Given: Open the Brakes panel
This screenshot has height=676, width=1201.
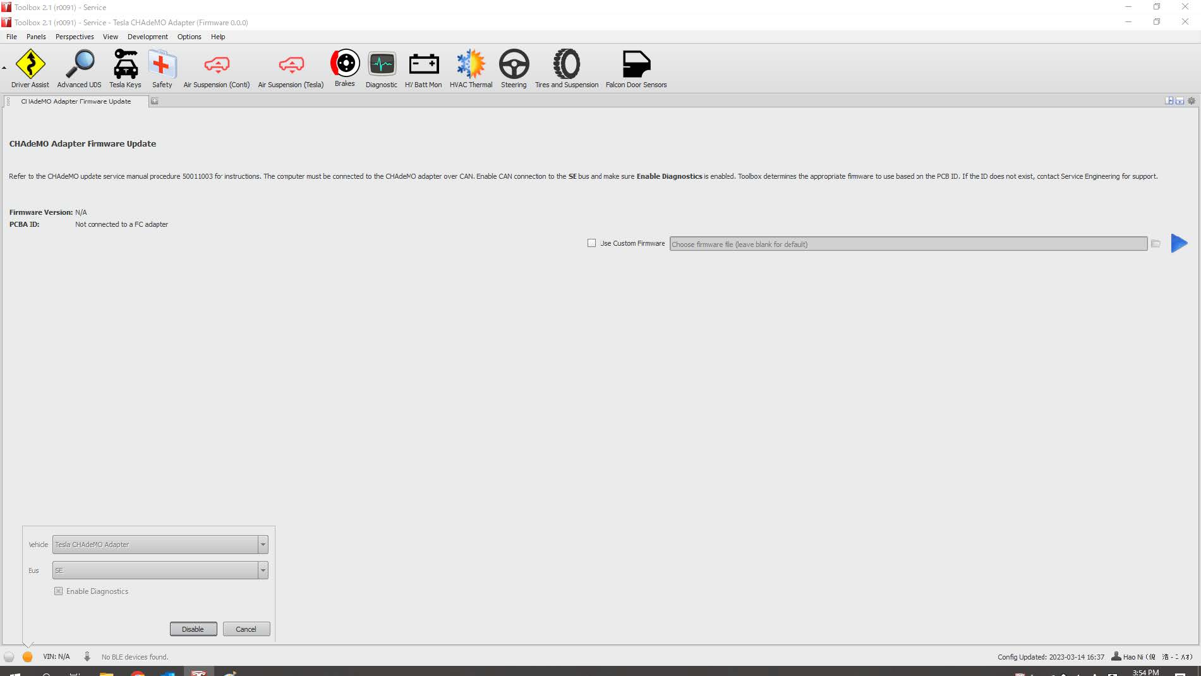Looking at the screenshot, I should (344, 68).
